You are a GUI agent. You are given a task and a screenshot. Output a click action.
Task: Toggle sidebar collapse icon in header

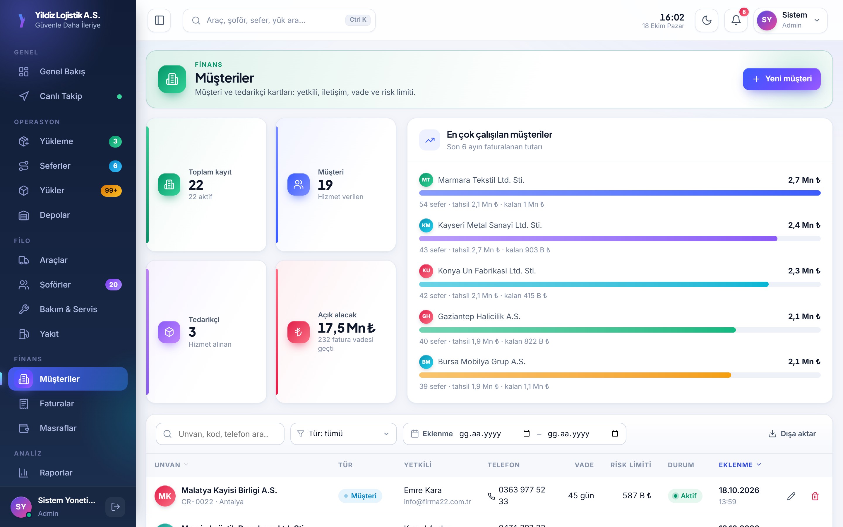point(159,20)
